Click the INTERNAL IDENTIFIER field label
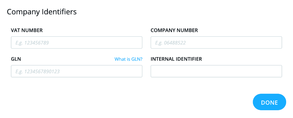Image resolution: width=293 pixels, height=118 pixels. coord(176,59)
